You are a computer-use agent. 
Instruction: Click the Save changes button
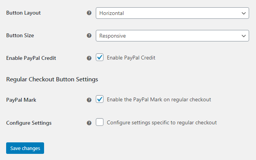(25, 148)
